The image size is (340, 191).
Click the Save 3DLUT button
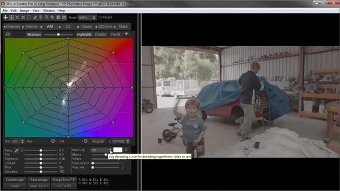(x=39, y=186)
